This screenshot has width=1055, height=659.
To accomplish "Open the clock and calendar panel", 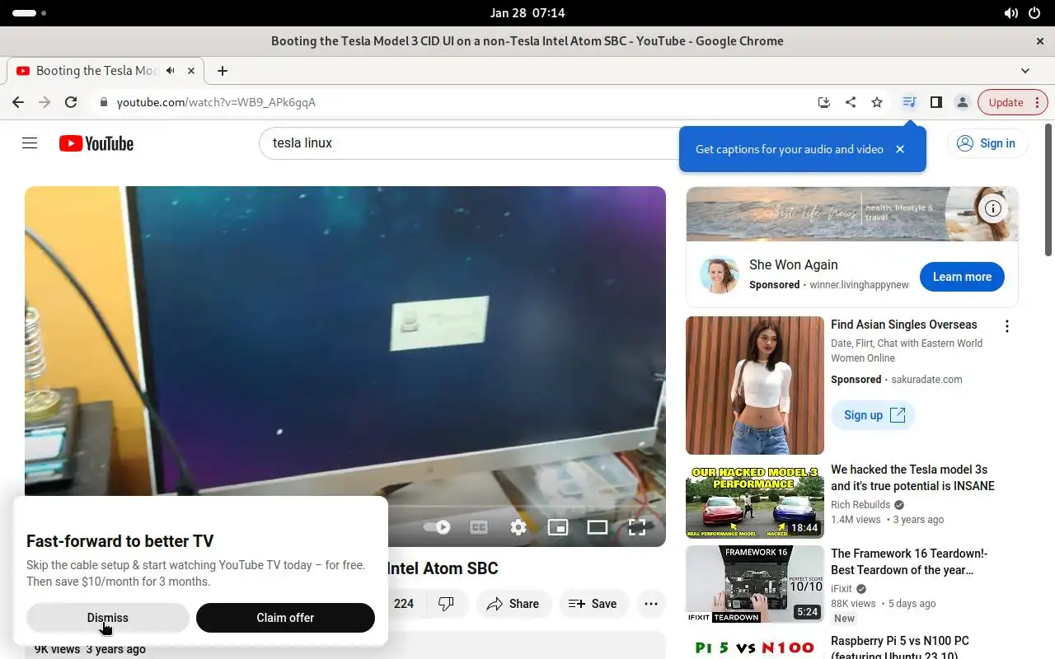I will [x=527, y=13].
